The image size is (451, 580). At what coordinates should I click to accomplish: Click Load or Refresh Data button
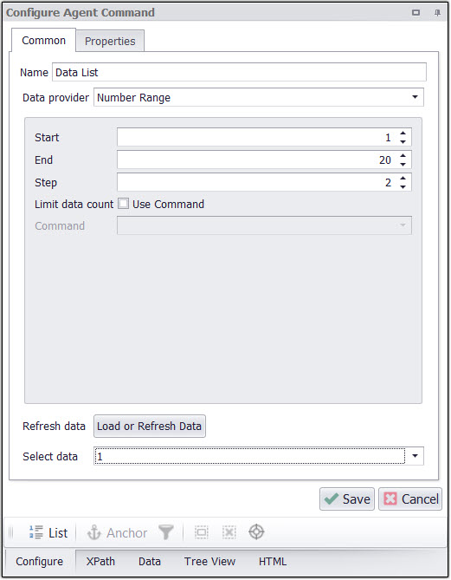point(150,427)
